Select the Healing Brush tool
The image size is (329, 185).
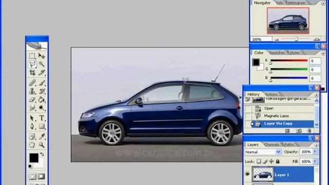pos(32,83)
